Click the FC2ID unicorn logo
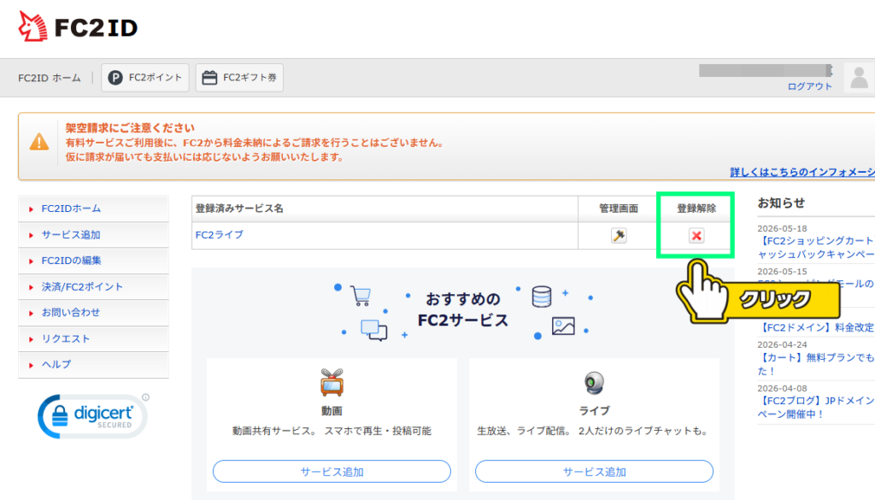Viewport: 875px width, 500px height. pyautogui.click(x=78, y=26)
